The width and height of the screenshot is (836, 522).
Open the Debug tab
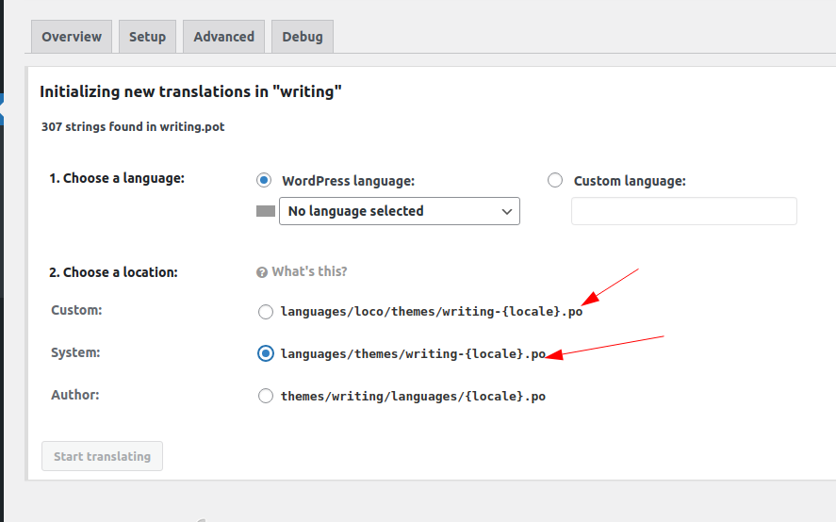tap(302, 37)
